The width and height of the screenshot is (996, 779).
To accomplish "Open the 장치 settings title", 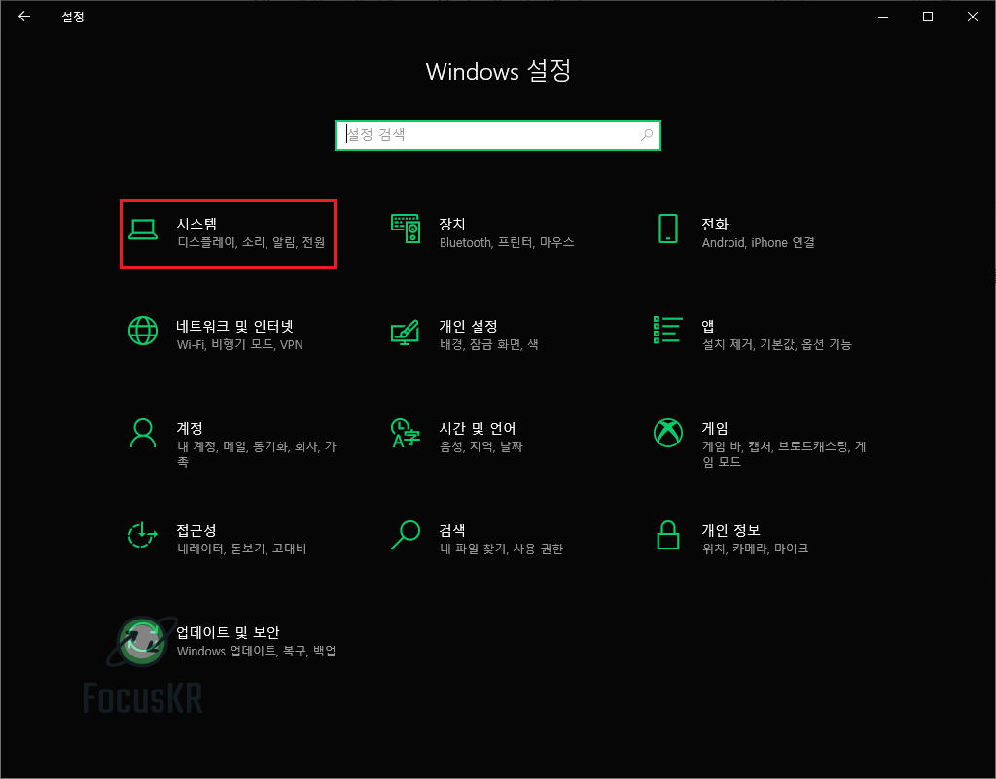I will [452, 224].
